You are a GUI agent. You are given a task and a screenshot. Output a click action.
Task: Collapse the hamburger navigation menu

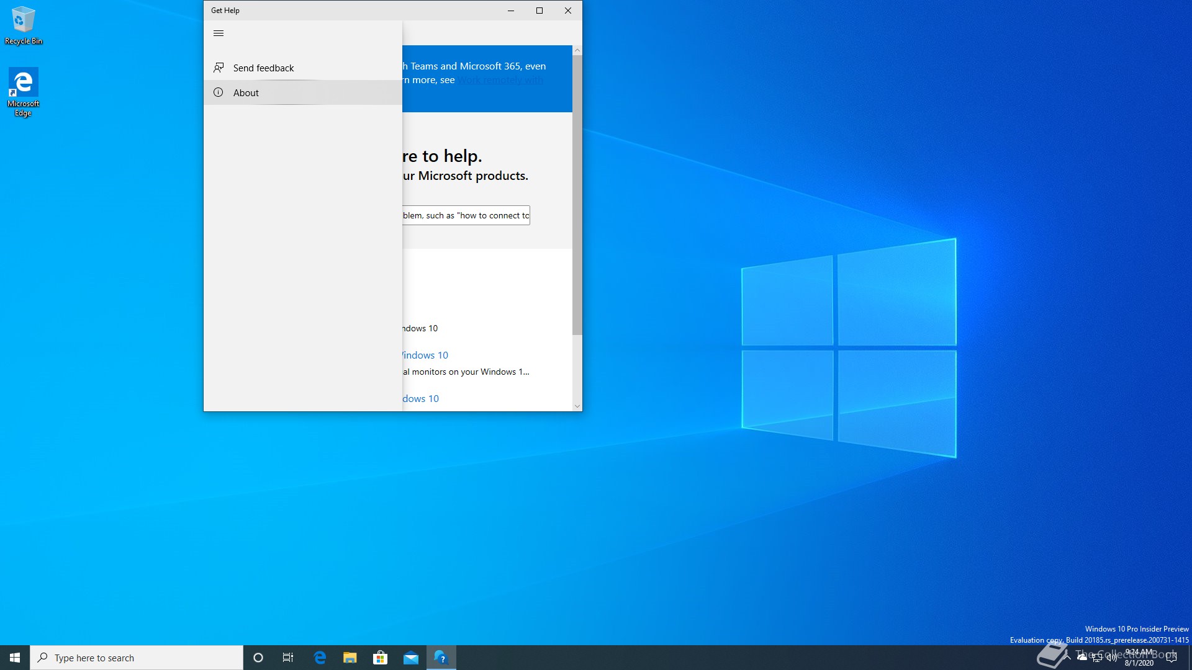pyautogui.click(x=219, y=33)
